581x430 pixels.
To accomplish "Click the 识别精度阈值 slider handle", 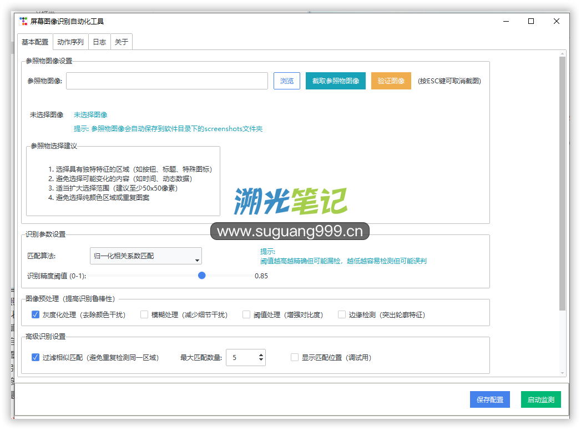I will [x=202, y=276].
